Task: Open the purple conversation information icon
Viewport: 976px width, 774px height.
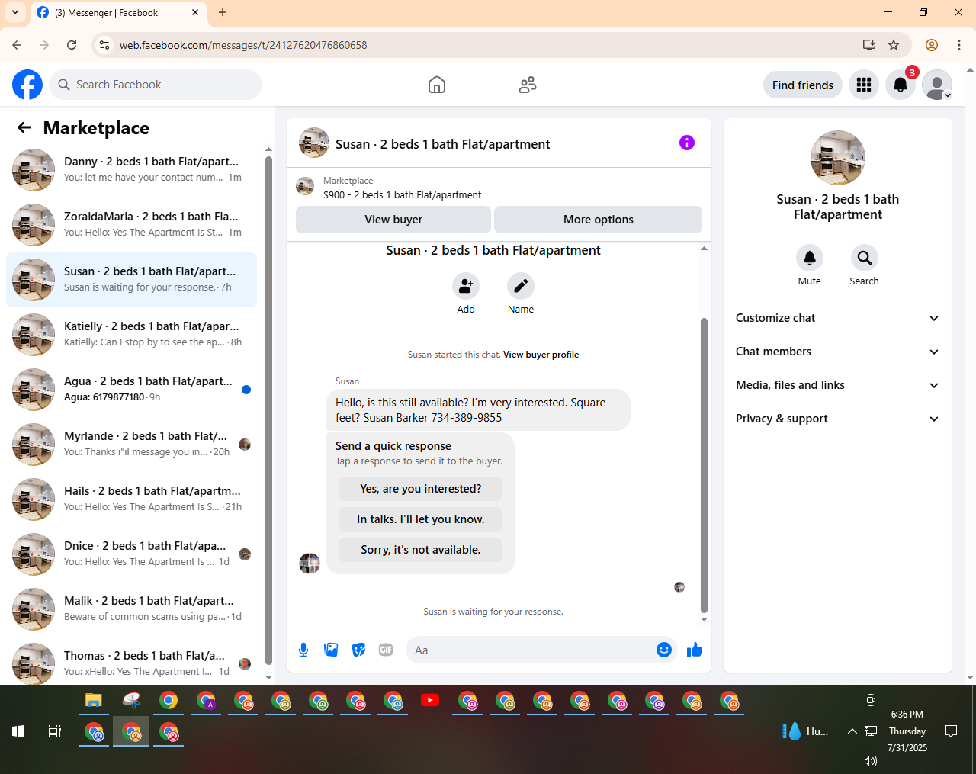Action: tap(687, 143)
